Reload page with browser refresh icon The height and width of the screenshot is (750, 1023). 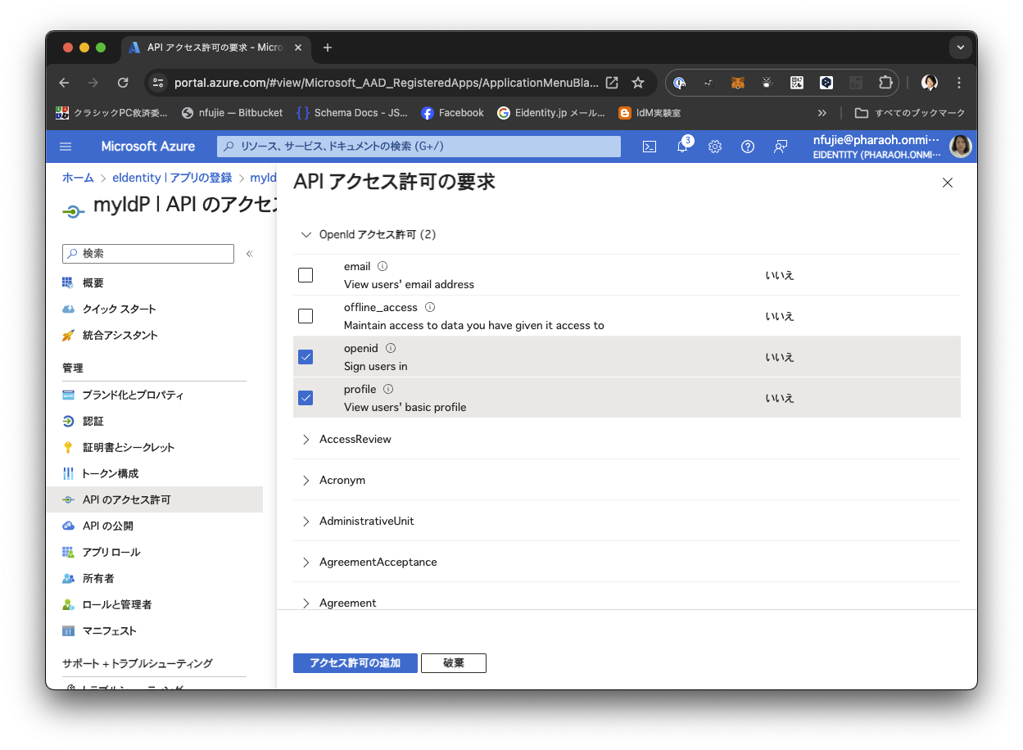123,83
